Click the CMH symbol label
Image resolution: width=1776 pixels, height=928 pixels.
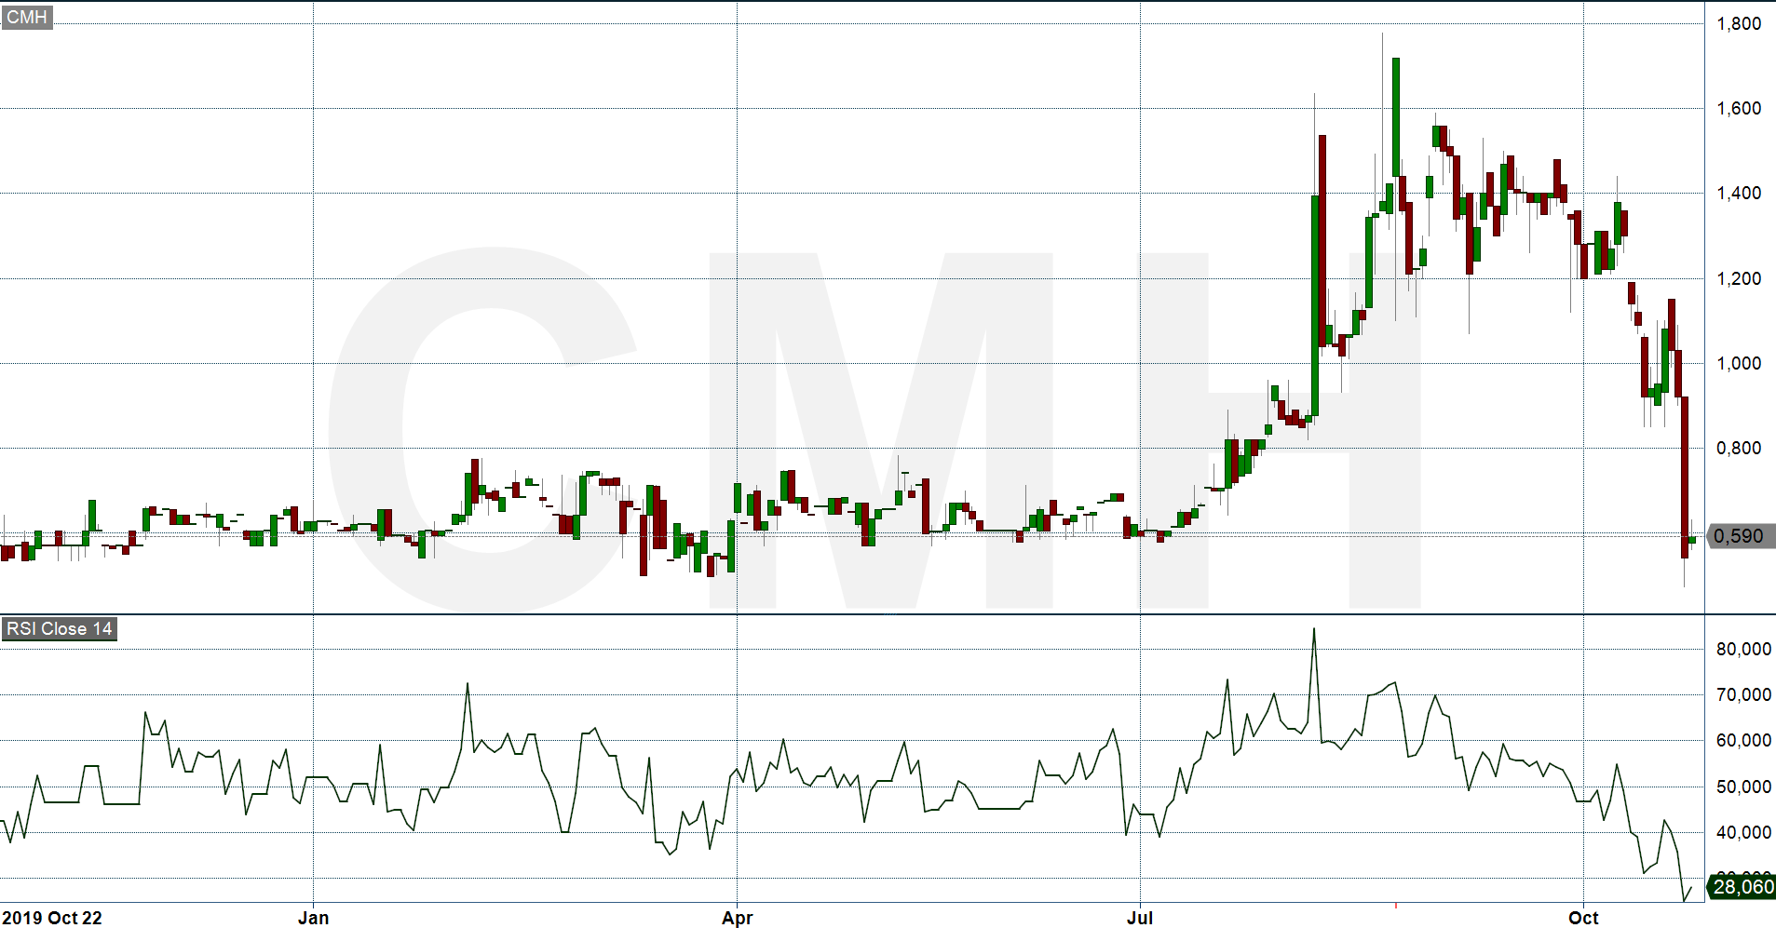click(x=26, y=18)
